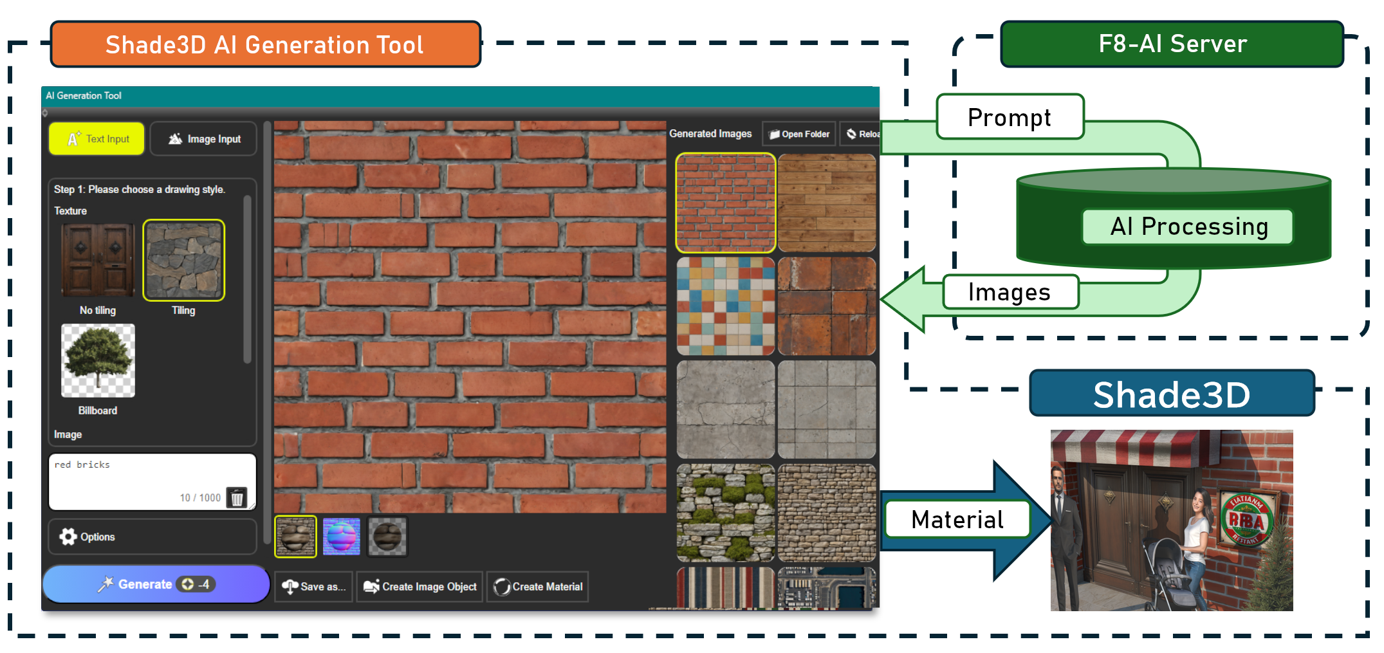Click the gear icon beside Options

68,537
